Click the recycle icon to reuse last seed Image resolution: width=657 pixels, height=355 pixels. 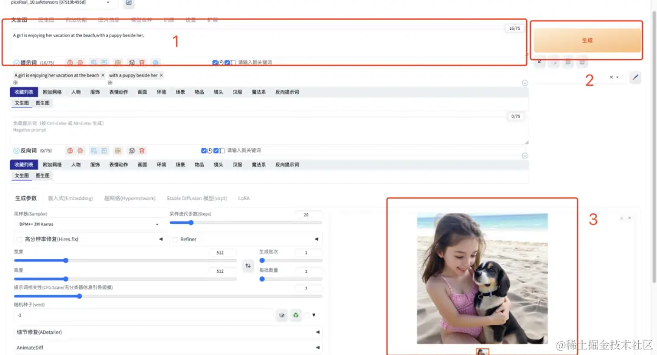pyautogui.click(x=297, y=315)
